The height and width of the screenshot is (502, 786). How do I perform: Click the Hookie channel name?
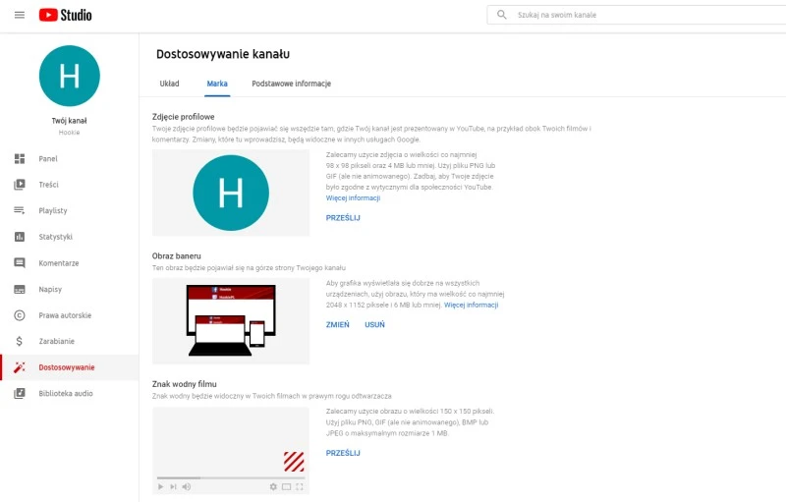coord(69,133)
